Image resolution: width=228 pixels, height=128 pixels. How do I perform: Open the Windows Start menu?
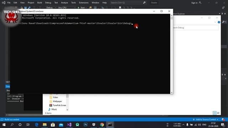coord(4,125)
